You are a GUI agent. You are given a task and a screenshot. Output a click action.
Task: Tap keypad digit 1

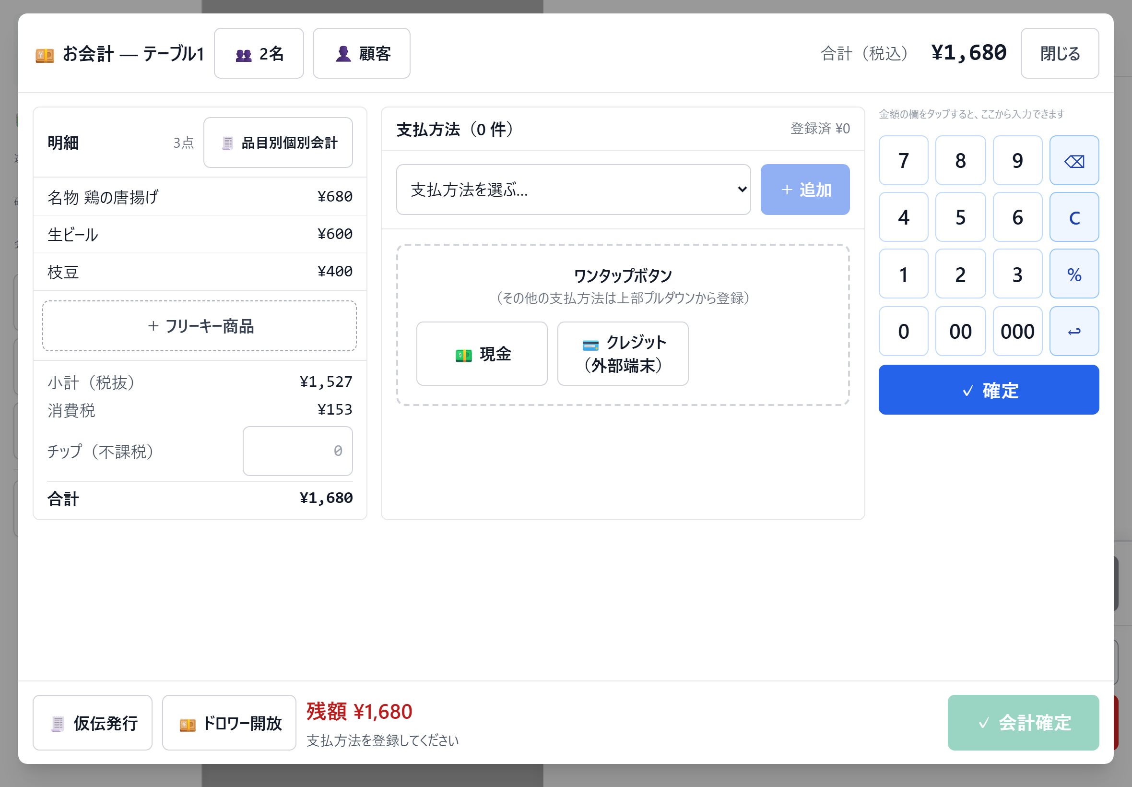pos(903,274)
